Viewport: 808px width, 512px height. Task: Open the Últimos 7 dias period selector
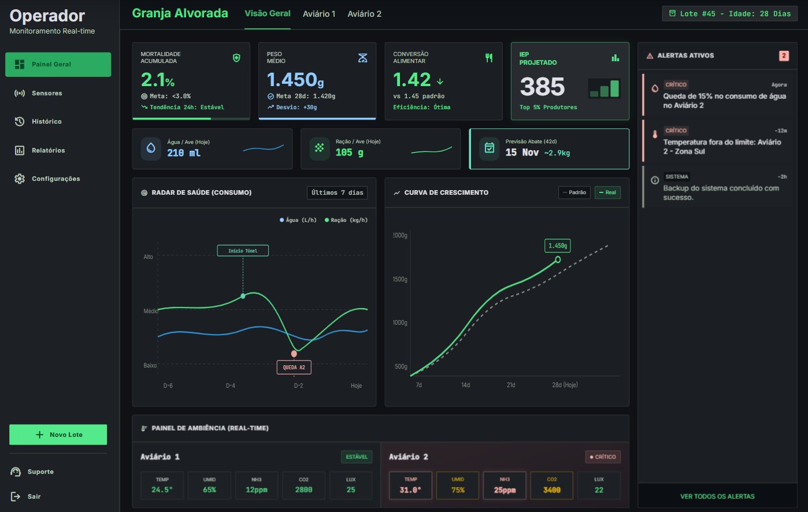click(x=337, y=192)
